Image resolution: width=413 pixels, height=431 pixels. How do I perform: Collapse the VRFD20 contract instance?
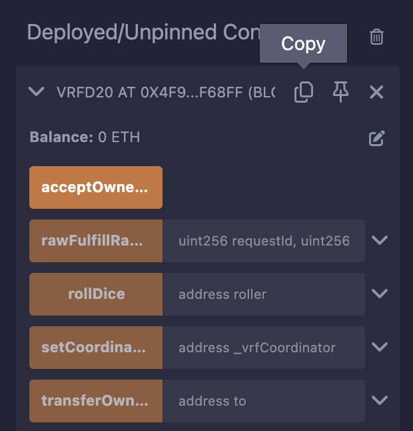pos(37,92)
